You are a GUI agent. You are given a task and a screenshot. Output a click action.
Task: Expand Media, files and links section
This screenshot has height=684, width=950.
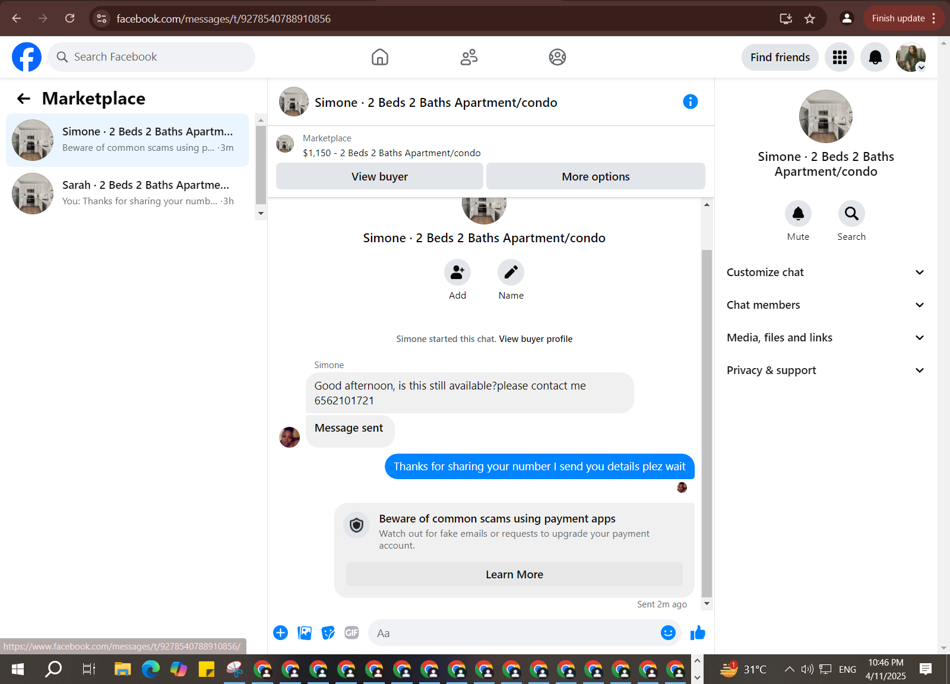coord(825,338)
